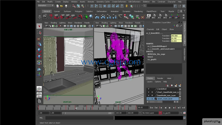Open the script editor icon

tap(185, 117)
